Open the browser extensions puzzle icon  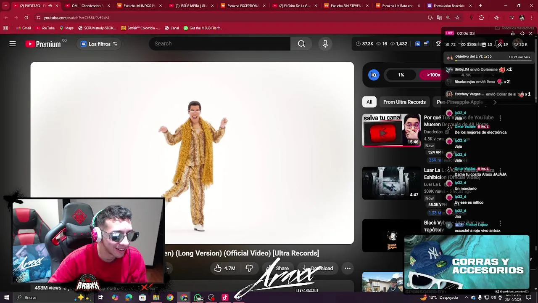coord(482,18)
